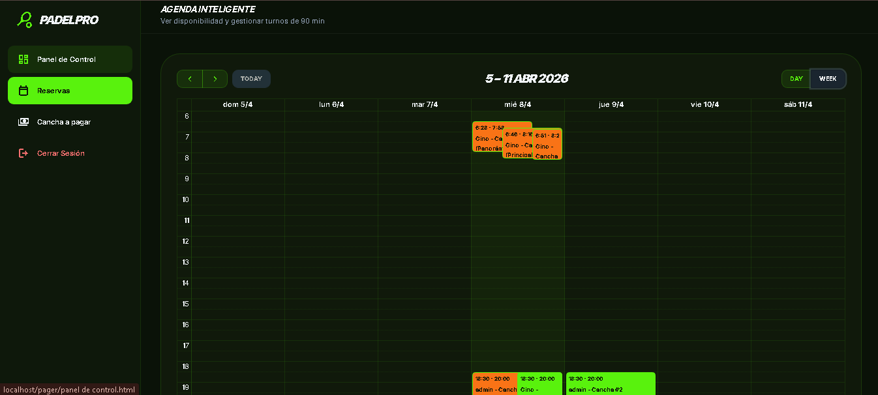Click the PadelPro racket logo icon
The height and width of the screenshot is (395, 878).
25,20
